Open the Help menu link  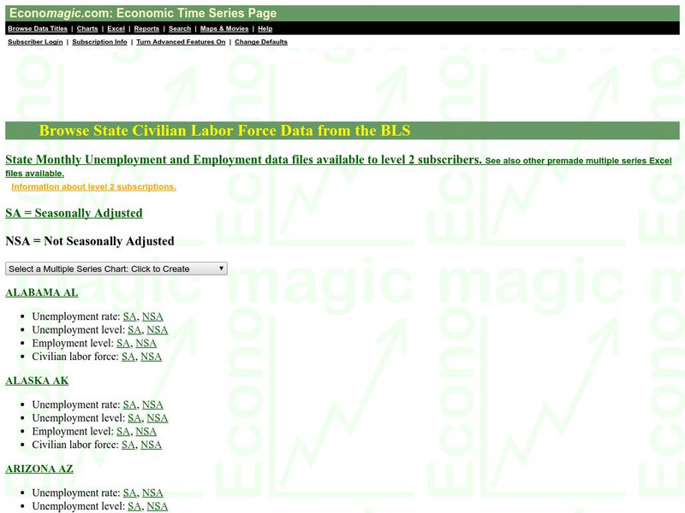tap(265, 29)
